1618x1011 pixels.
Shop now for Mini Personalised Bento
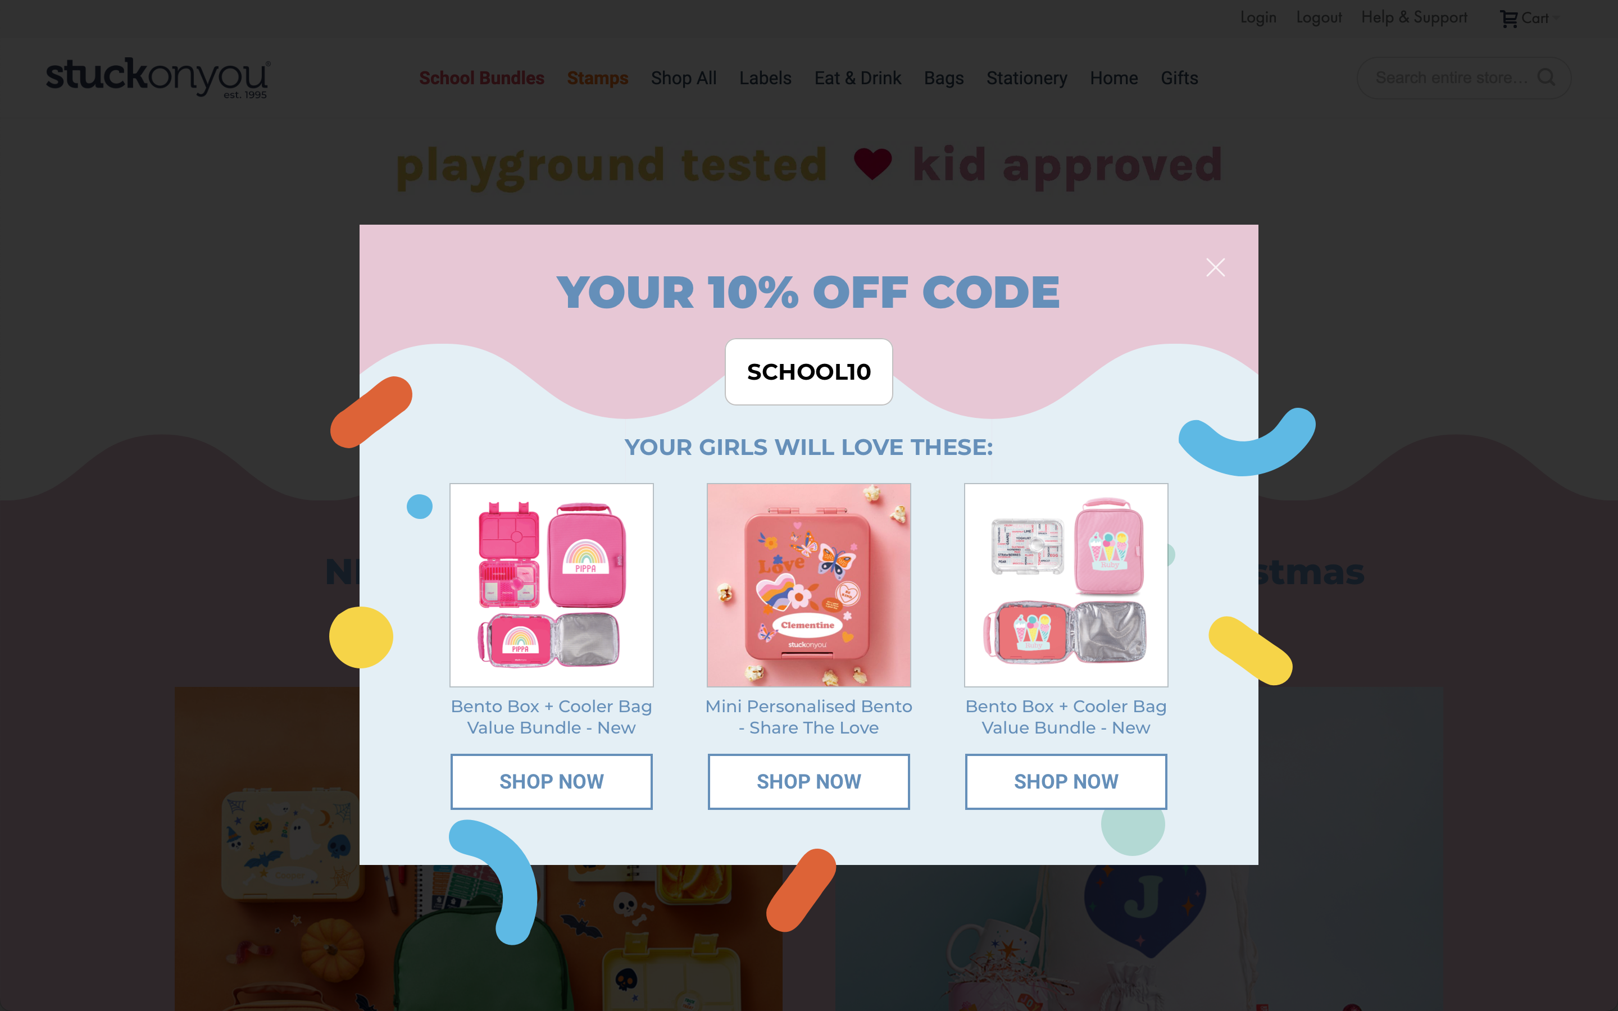808,782
